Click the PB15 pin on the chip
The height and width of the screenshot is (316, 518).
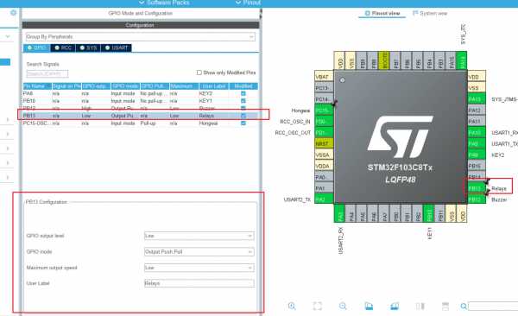(x=477, y=166)
